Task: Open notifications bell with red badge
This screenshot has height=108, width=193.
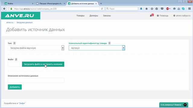Action: pyautogui.click(x=151, y=15)
